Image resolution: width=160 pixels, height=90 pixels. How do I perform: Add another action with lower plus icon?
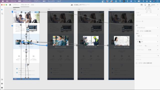(158, 56)
